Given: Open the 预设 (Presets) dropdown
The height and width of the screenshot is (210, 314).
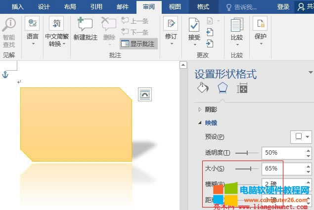Looking at the screenshot, I should click(x=301, y=136).
